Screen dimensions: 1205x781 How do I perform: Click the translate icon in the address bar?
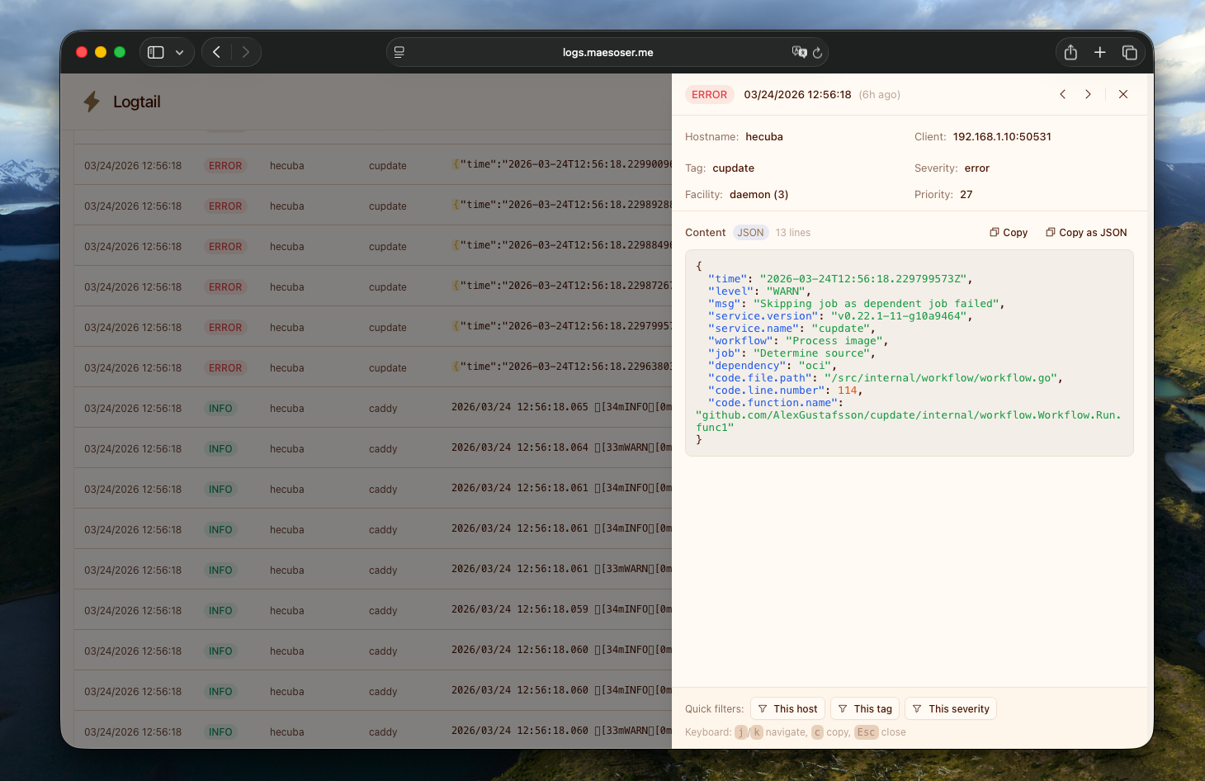[x=799, y=52]
